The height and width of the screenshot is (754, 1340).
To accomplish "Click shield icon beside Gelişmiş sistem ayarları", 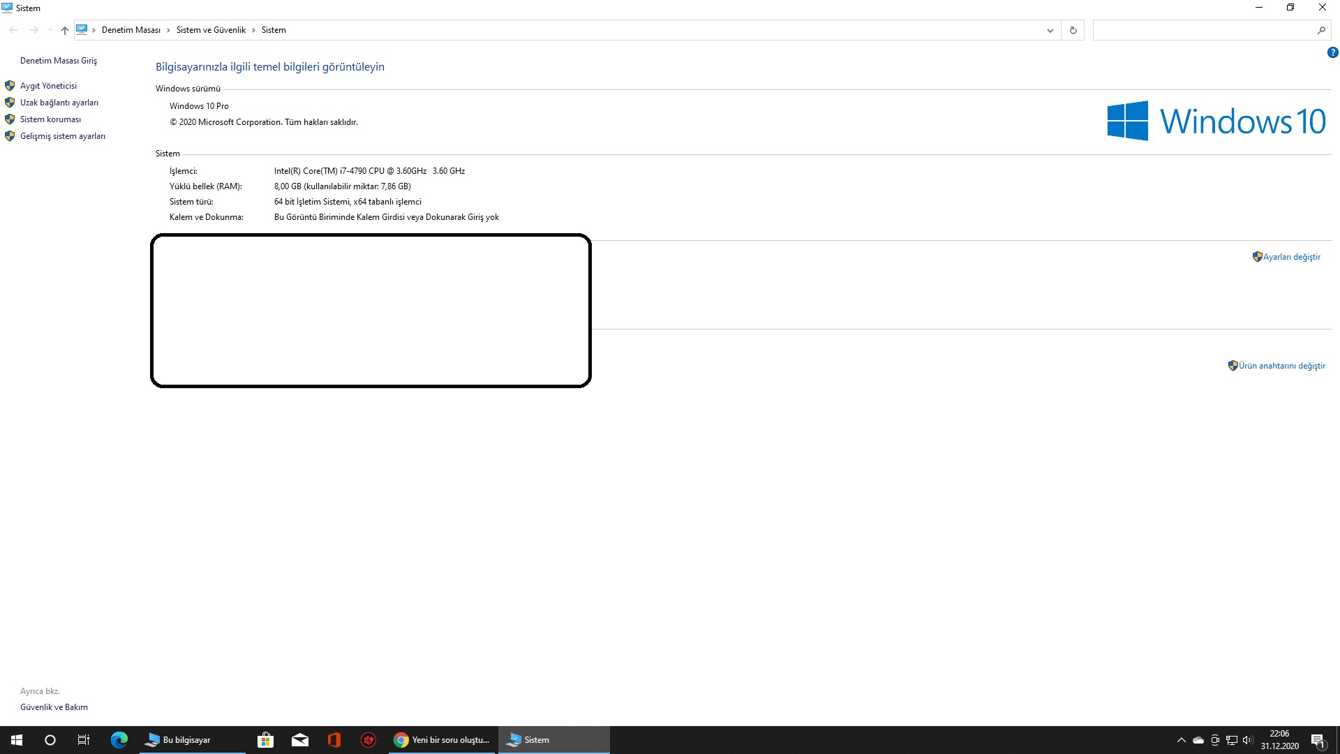I will (x=10, y=136).
